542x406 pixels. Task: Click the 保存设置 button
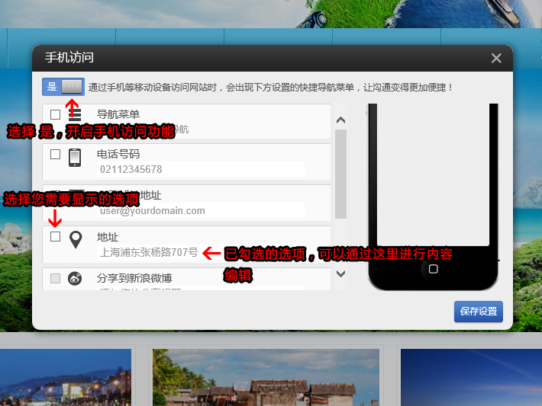479,312
